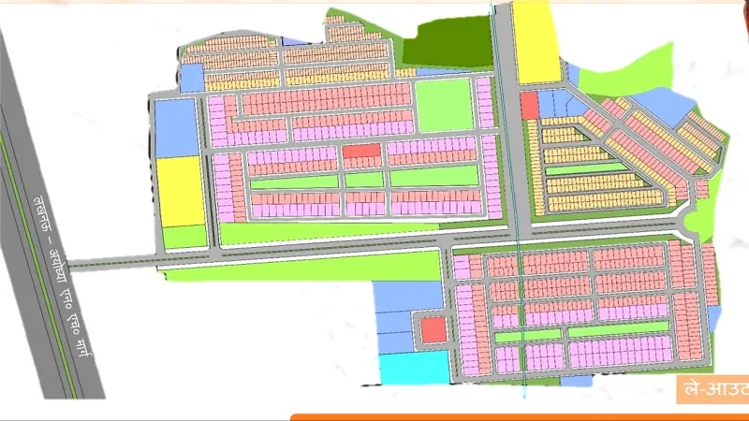
Task: Select the red block in the central sector
Action: click(361, 152)
